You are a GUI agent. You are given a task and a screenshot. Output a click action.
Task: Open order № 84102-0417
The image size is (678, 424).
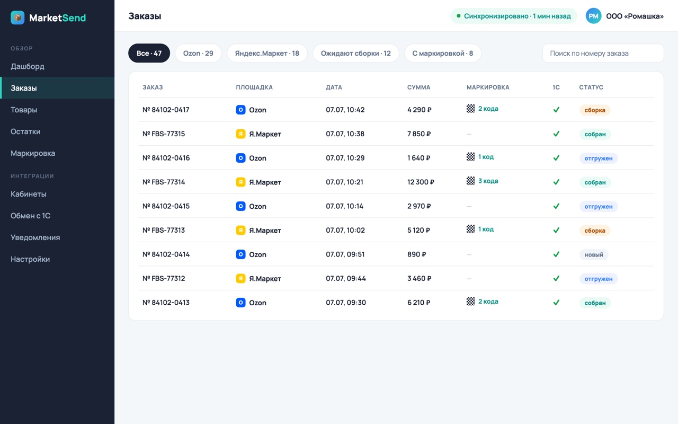pos(166,110)
